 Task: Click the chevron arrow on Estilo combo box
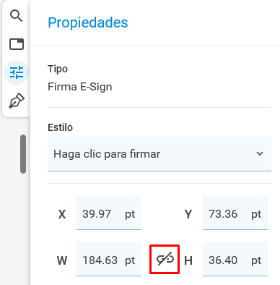(x=260, y=153)
